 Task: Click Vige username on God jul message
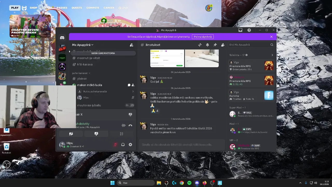point(153,78)
